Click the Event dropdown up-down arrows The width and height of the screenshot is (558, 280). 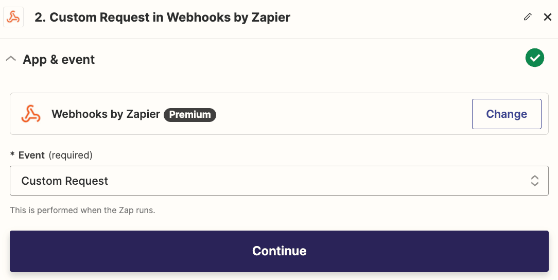[x=535, y=181]
